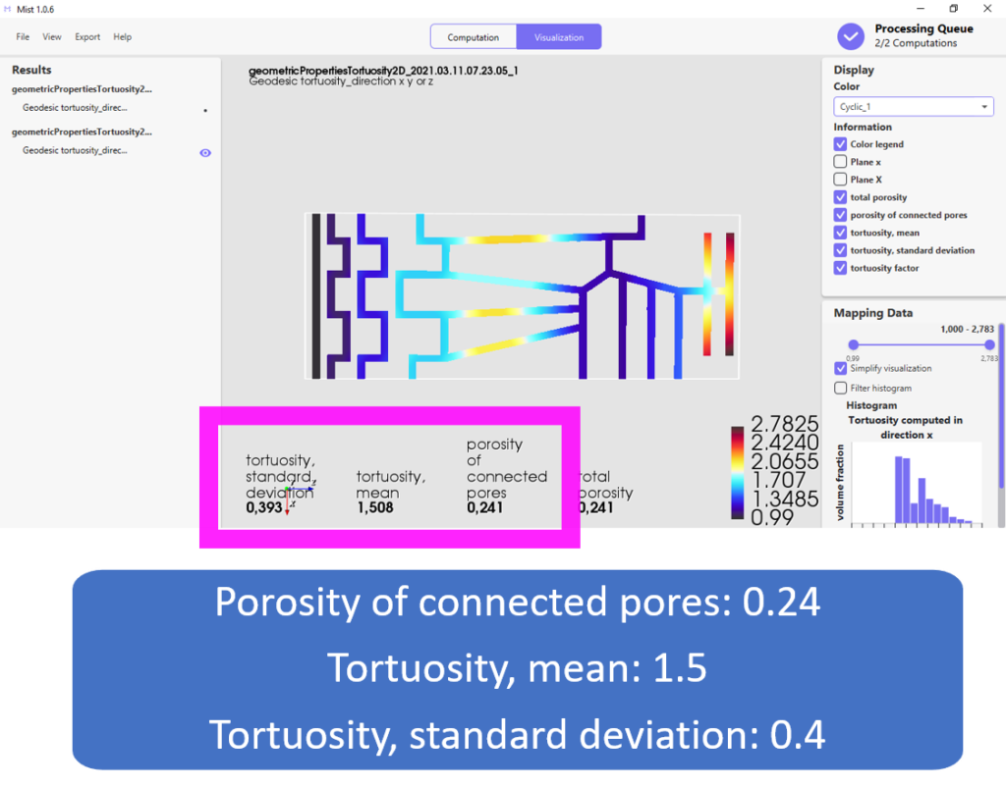1006x788 pixels.
Task: Click the Processing Queue title text
Action: tap(923, 28)
